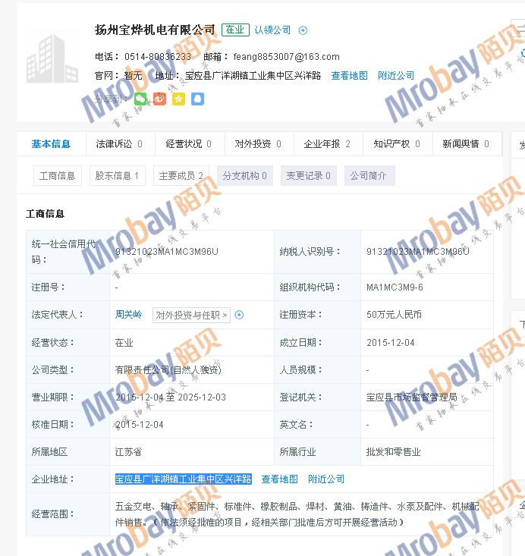
Task: Share via the yellow QQ Zone star icon
Action: pyautogui.click(x=178, y=99)
